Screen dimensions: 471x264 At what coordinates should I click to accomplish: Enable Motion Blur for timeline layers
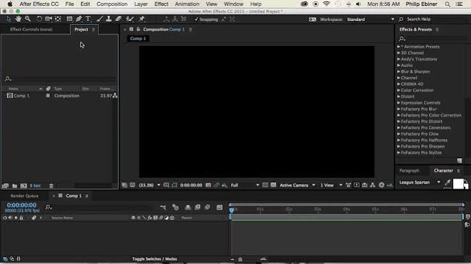[x=207, y=207]
